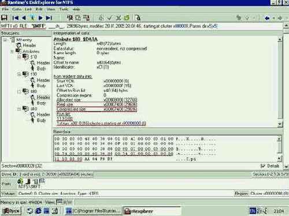Open the Edit menu
Screen dimensions: 289x216
pos(39,9)
